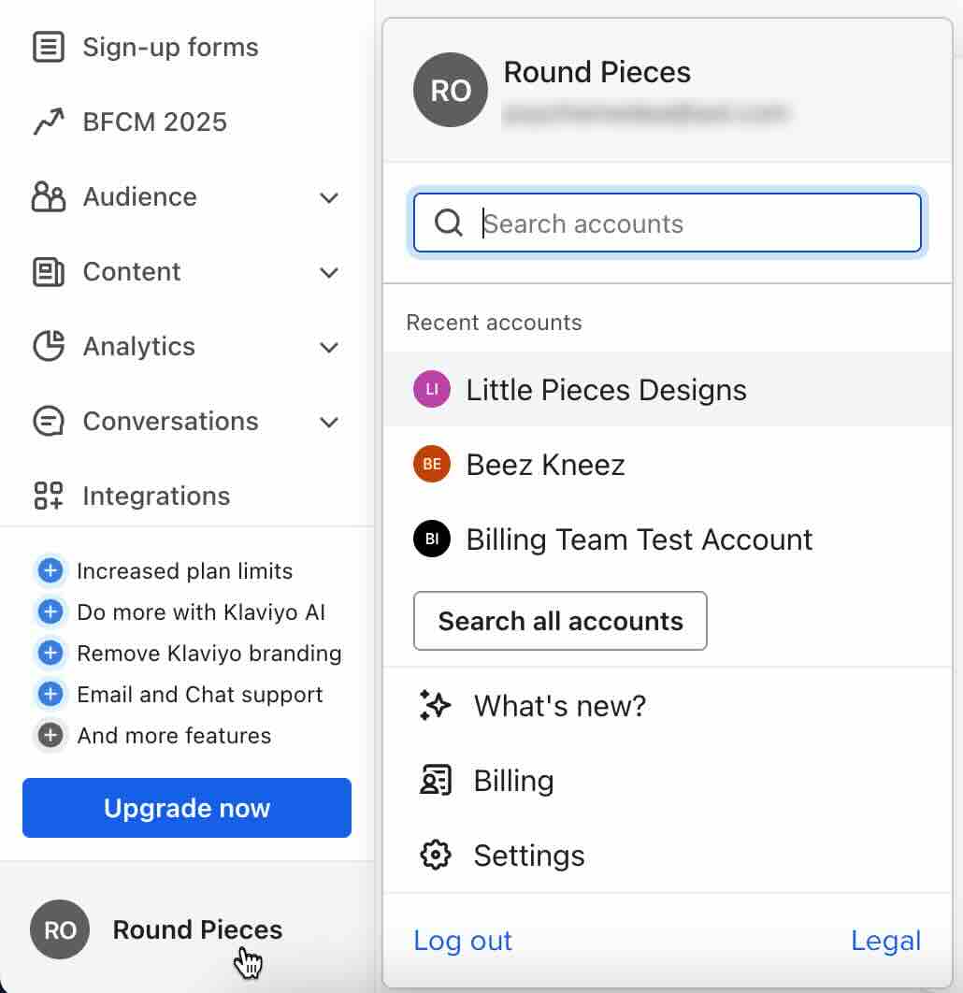
Task: Expand the Content section
Action: (x=328, y=272)
